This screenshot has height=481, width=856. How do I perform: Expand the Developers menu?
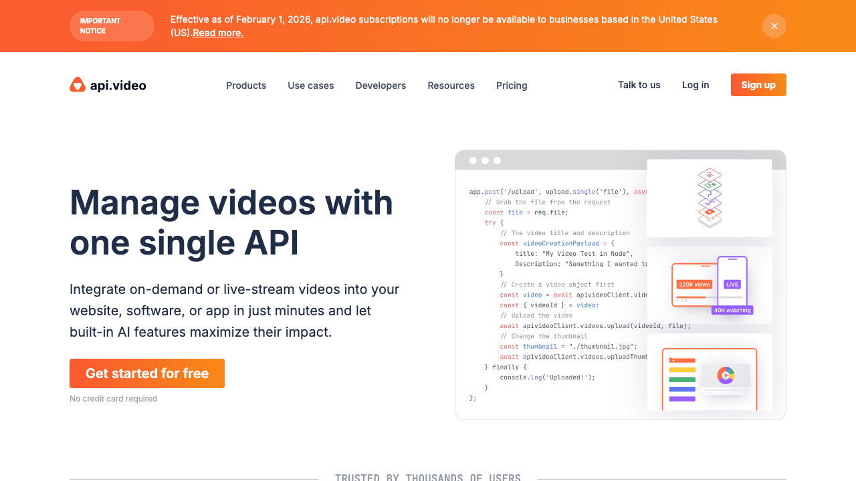tap(380, 86)
